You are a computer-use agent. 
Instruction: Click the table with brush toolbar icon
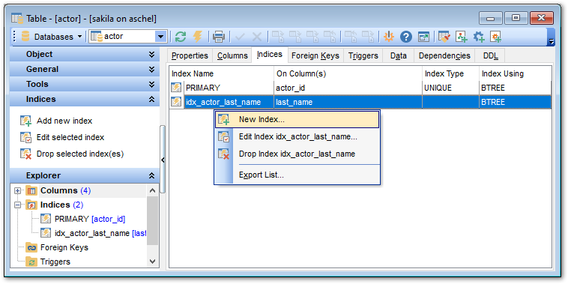pos(444,37)
